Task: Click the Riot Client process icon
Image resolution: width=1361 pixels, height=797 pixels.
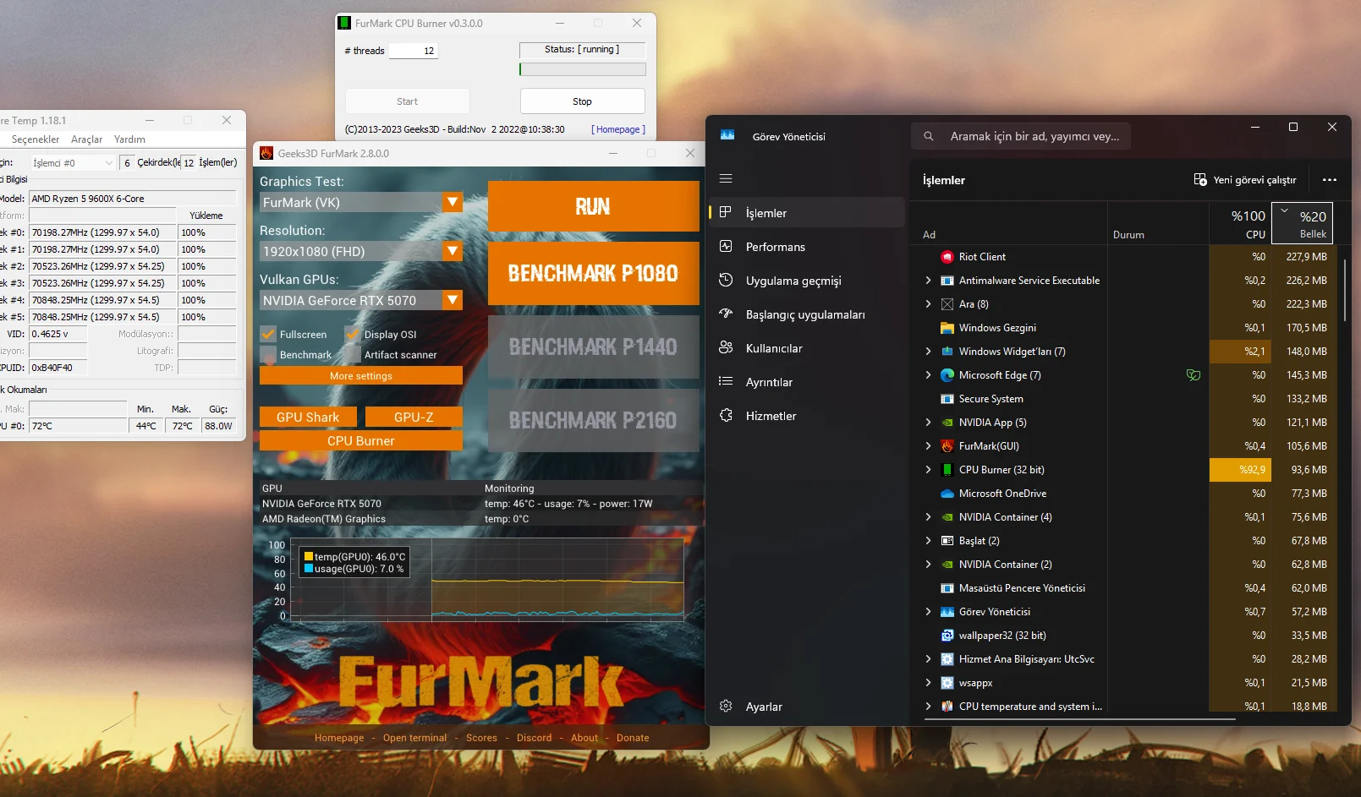Action: (x=947, y=256)
